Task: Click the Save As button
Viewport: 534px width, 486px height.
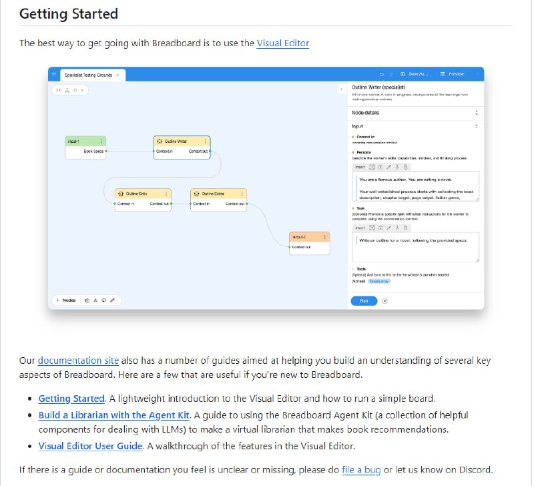Action: [x=418, y=74]
